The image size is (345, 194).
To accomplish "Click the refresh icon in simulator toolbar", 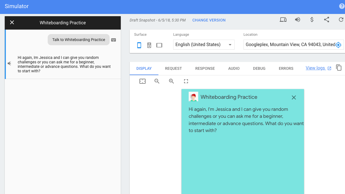I will pyautogui.click(x=341, y=20).
